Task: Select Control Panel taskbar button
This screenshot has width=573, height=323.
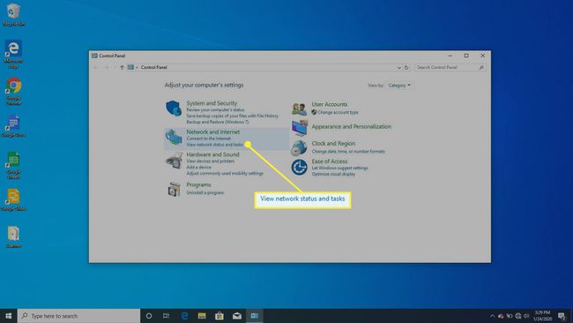Action: point(255,316)
